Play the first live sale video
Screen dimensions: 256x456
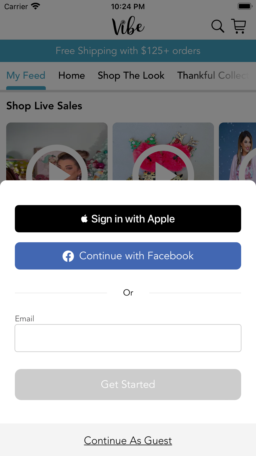[x=57, y=151]
